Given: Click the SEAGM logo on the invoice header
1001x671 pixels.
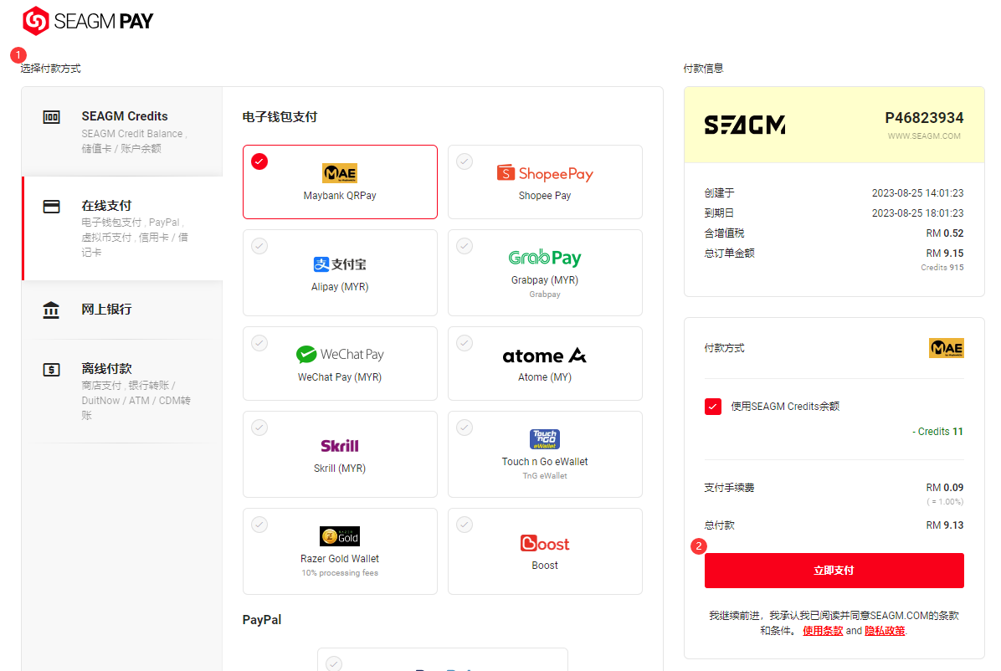Looking at the screenshot, I should tap(745, 125).
